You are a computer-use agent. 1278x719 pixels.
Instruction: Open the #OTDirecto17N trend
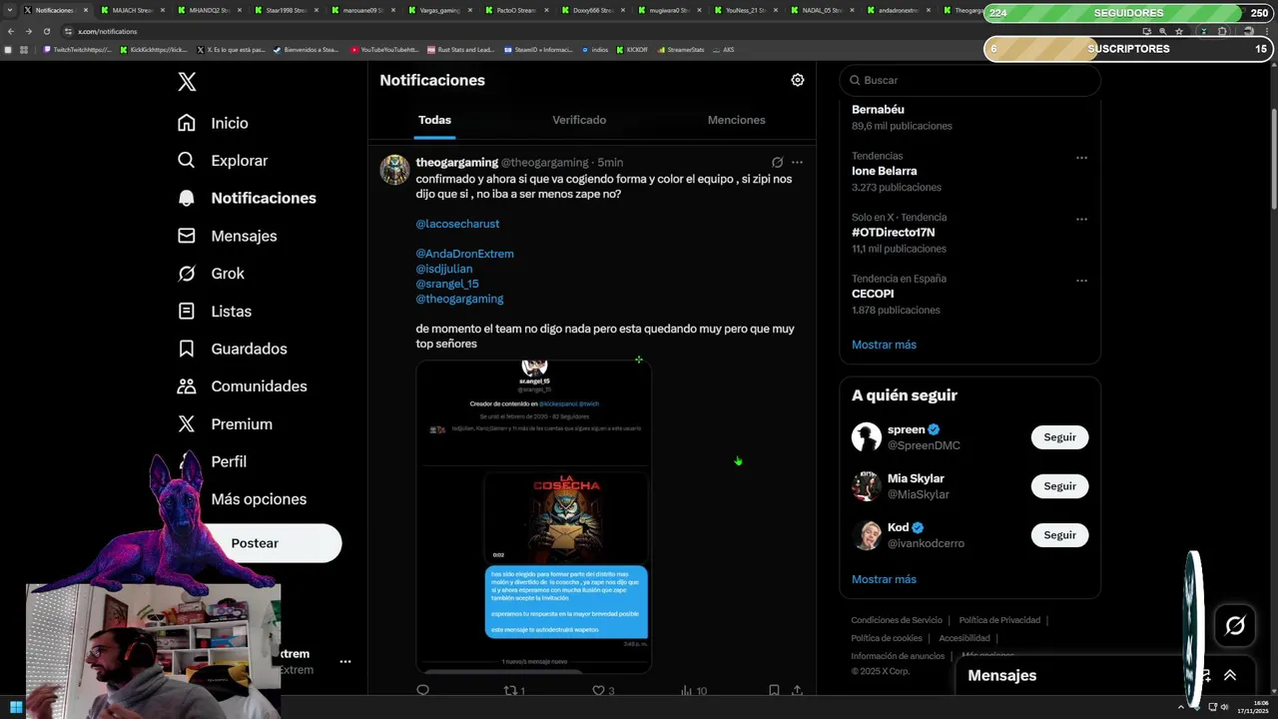point(893,233)
